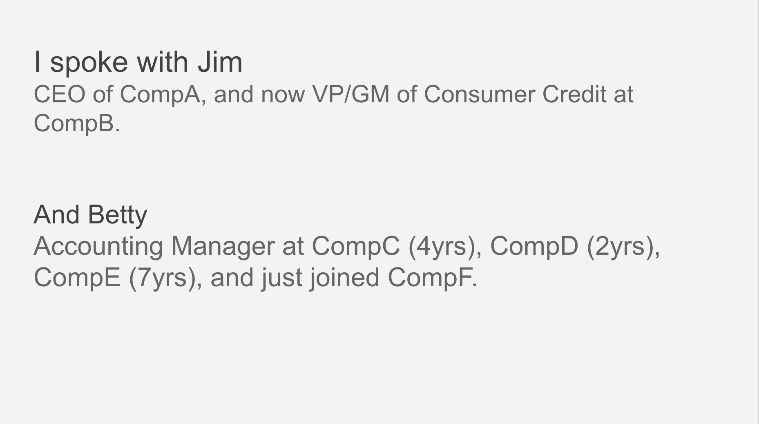759x424 pixels.
Task: Click on the text "CompF."
Action: 432,277
